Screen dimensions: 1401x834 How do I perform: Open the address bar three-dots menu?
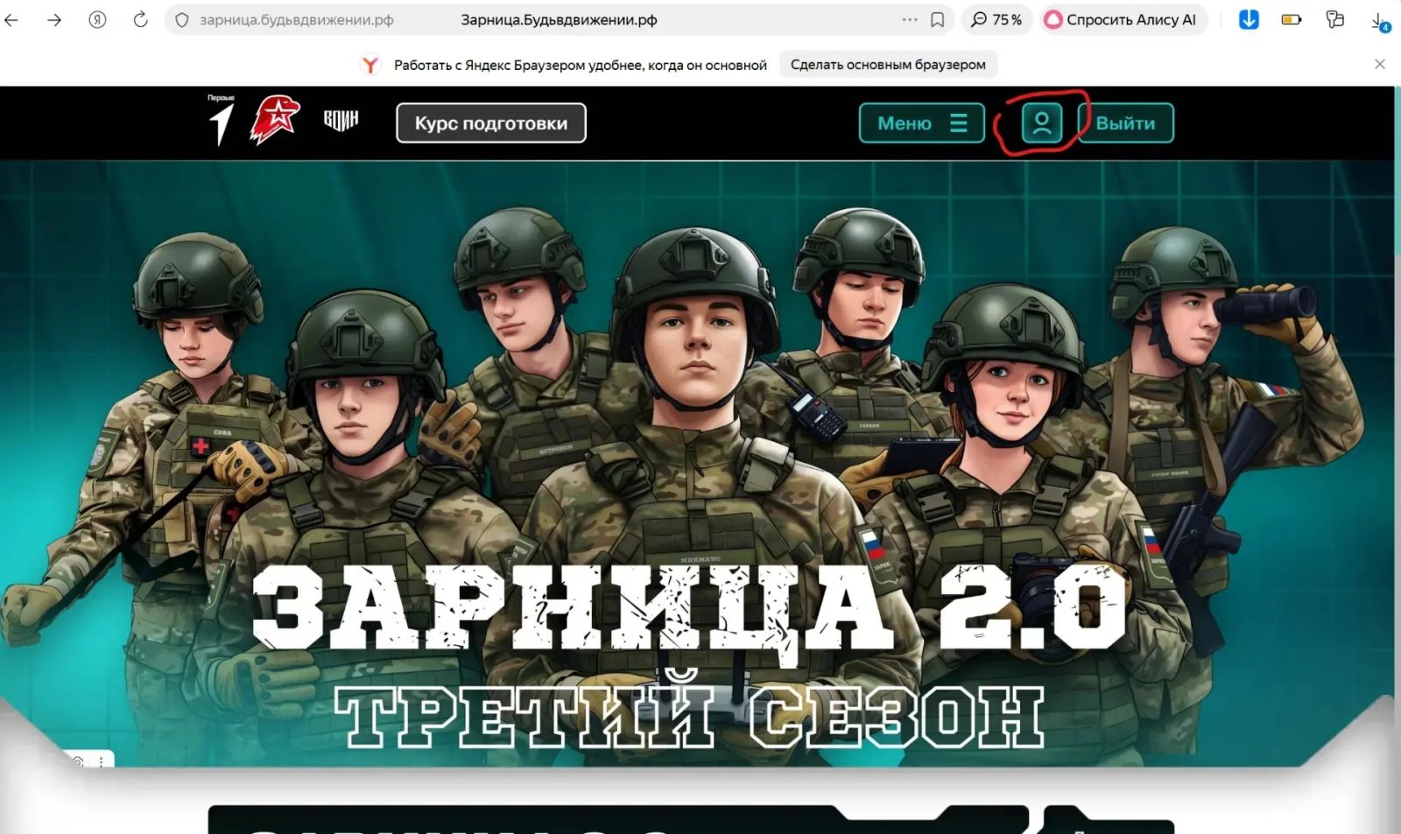[910, 19]
